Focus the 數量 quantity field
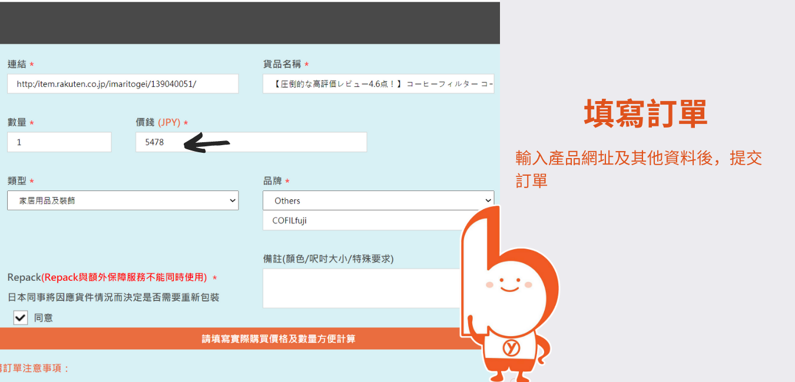Image resolution: width=795 pixels, height=382 pixels. 59,142
